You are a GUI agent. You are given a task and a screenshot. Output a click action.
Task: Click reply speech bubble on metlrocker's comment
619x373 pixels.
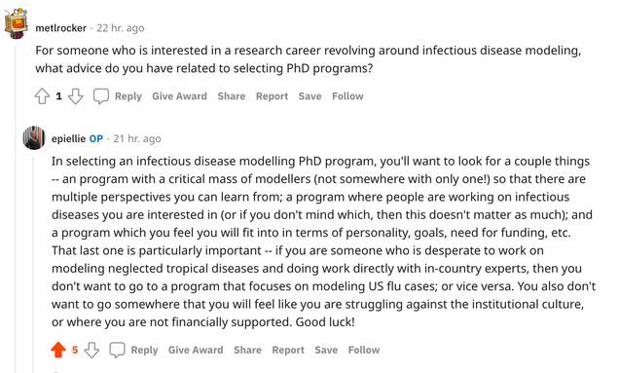point(100,96)
